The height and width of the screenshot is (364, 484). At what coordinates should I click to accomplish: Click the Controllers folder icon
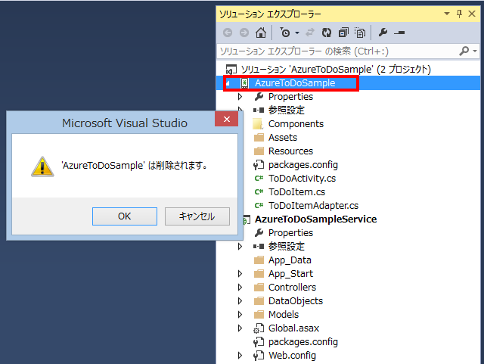pyautogui.click(x=259, y=288)
